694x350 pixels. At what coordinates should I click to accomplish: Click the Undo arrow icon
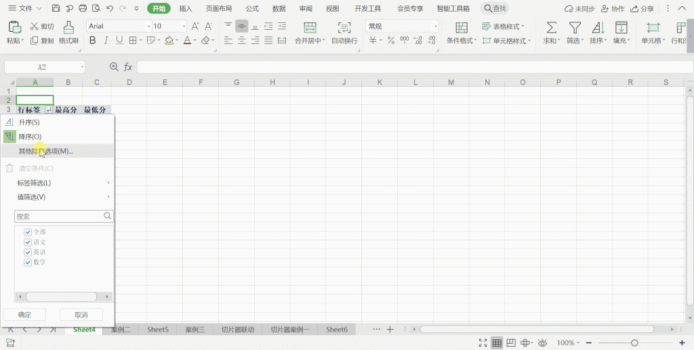pyautogui.click(x=110, y=8)
